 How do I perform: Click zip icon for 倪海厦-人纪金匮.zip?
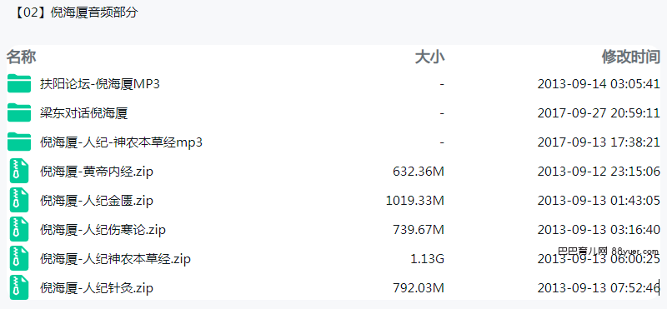[19, 201]
